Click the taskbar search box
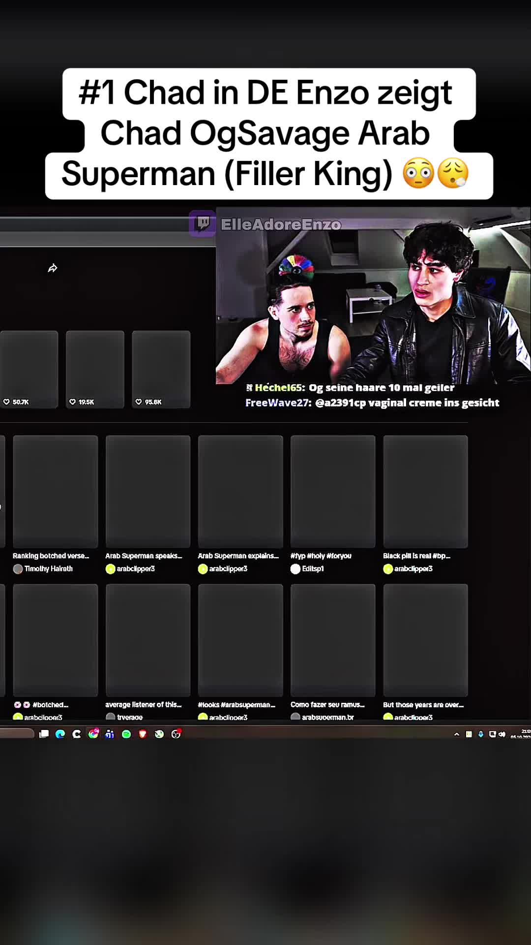 click(17, 734)
